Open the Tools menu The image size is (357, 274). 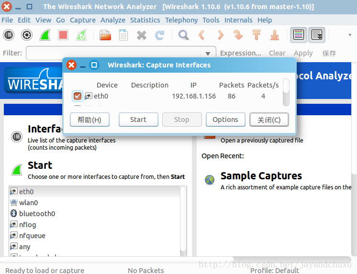211,20
